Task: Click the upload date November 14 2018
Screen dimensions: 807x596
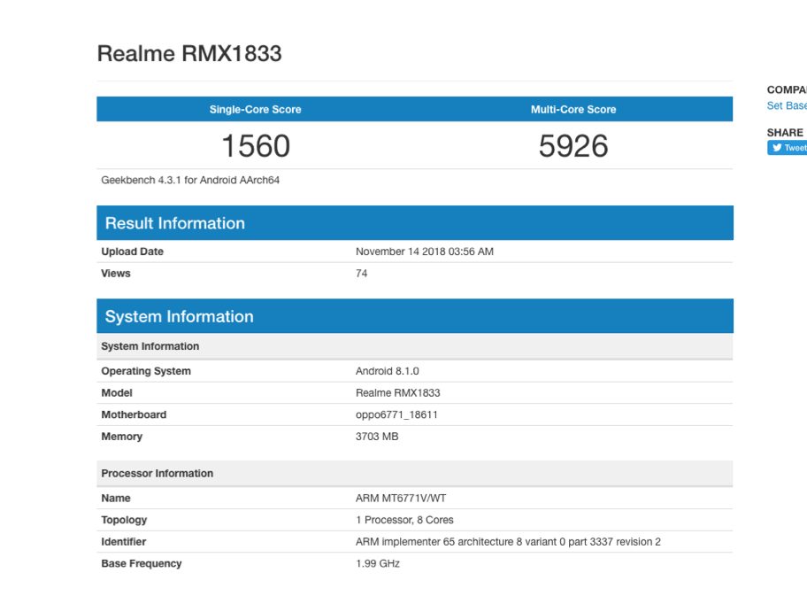Action: (424, 252)
